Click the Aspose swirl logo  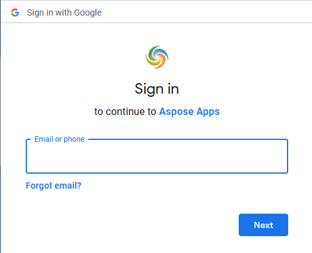click(x=157, y=57)
